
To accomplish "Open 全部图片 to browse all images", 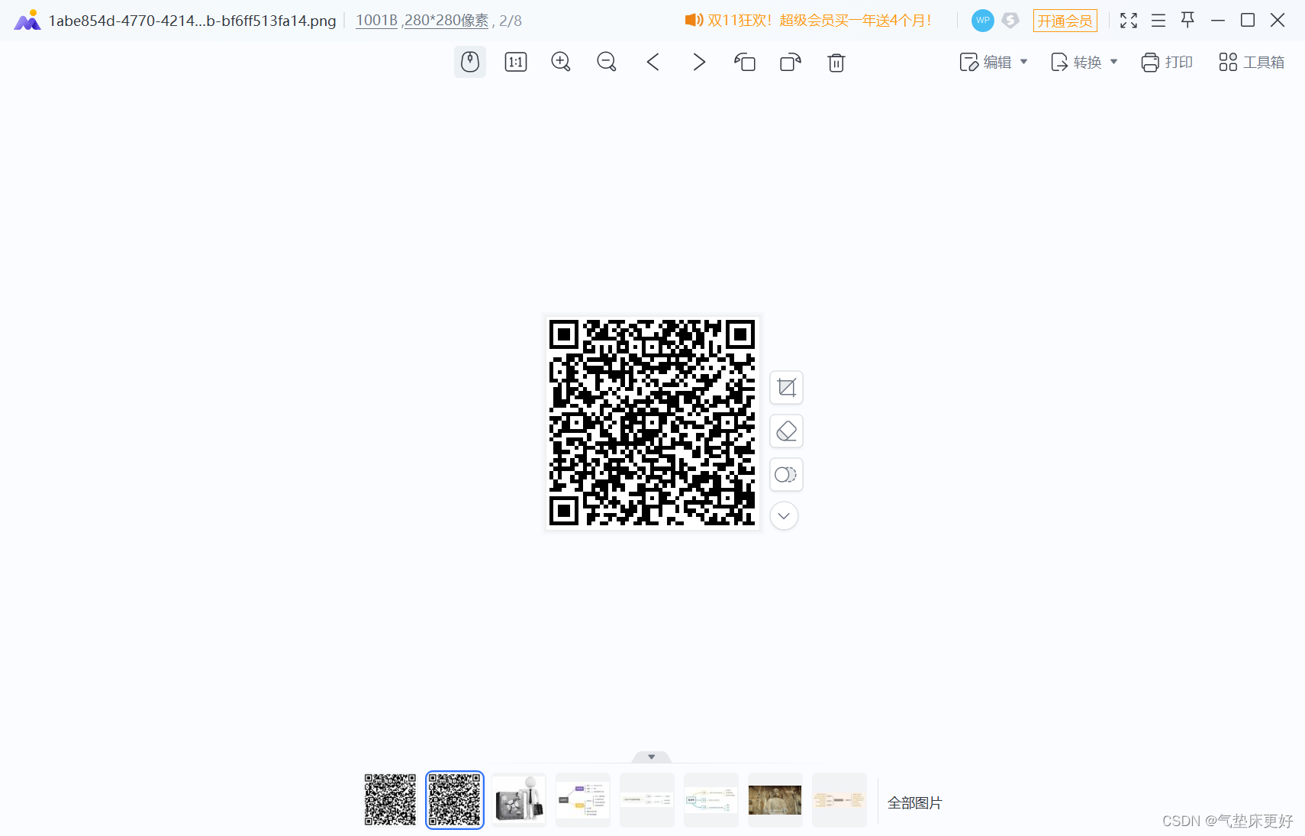I will [x=914, y=802].
